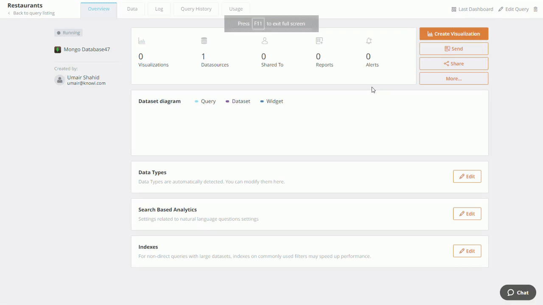
Task: Open the Share options button
Action: click(x=453, y=64)
